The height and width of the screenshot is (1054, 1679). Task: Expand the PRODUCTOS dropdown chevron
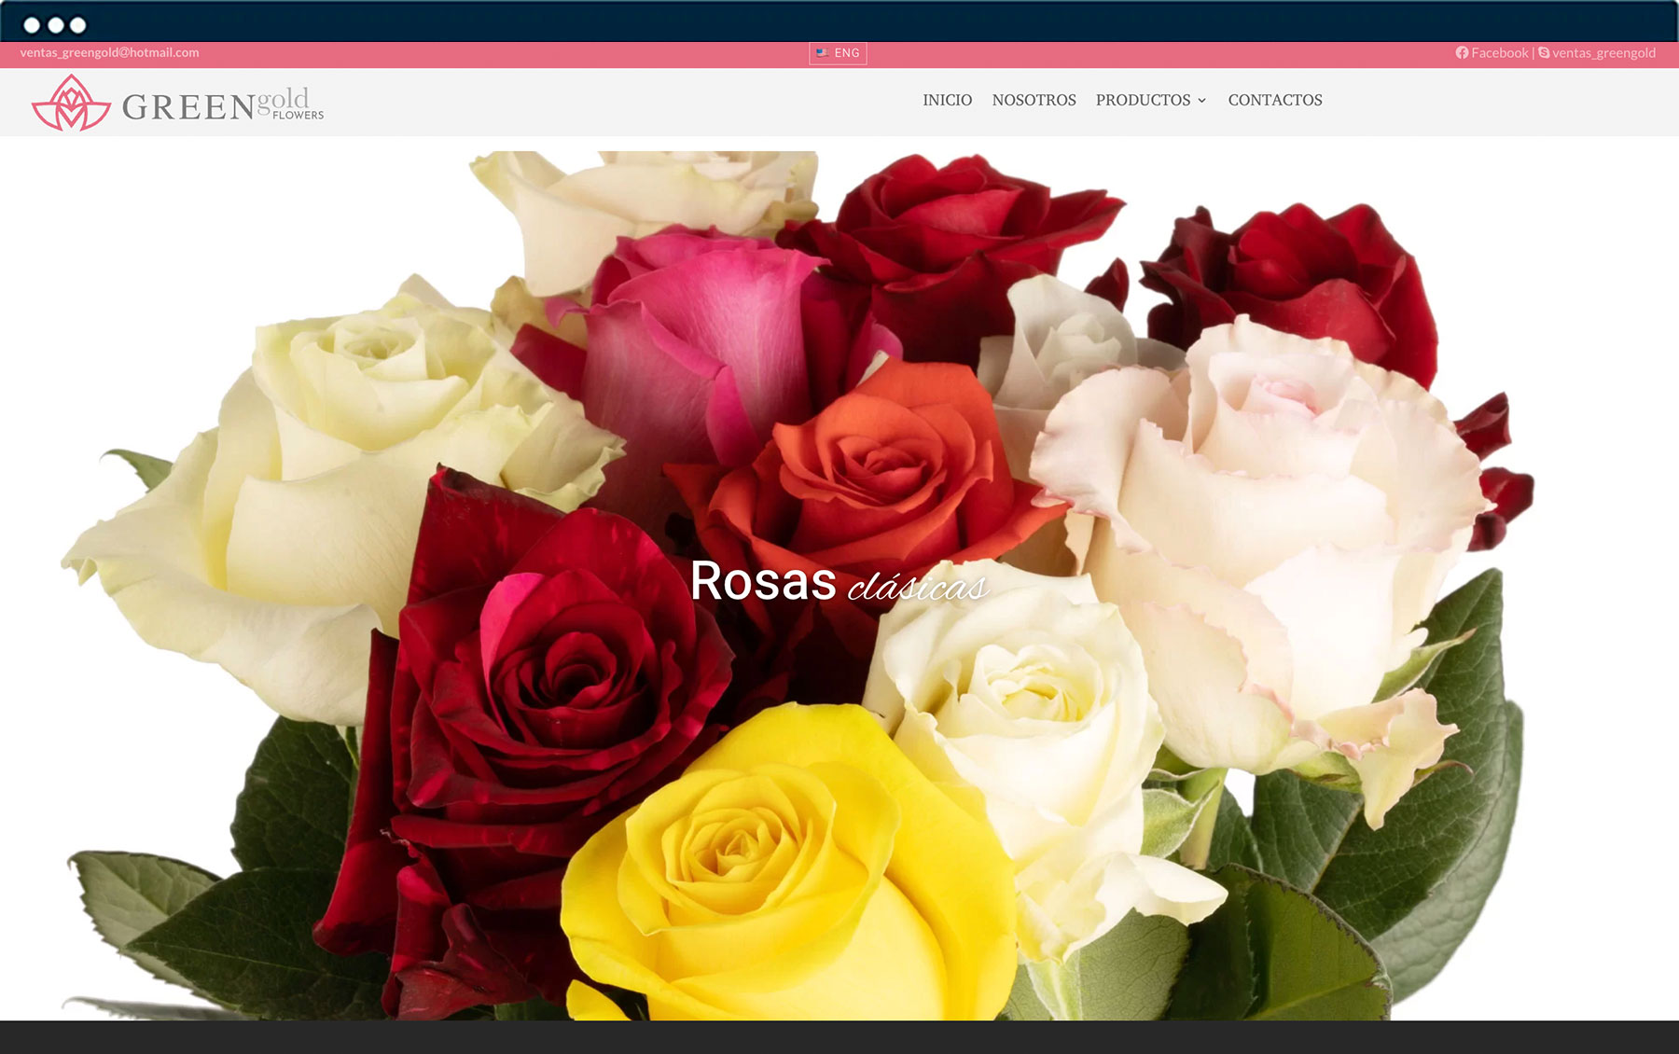[x=1201, y=101]
